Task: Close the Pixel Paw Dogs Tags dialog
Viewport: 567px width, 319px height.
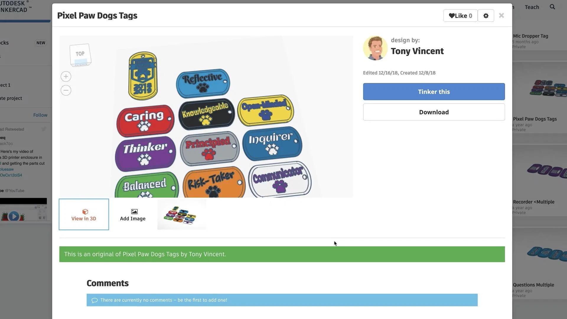Action: (x=501, y=15)
